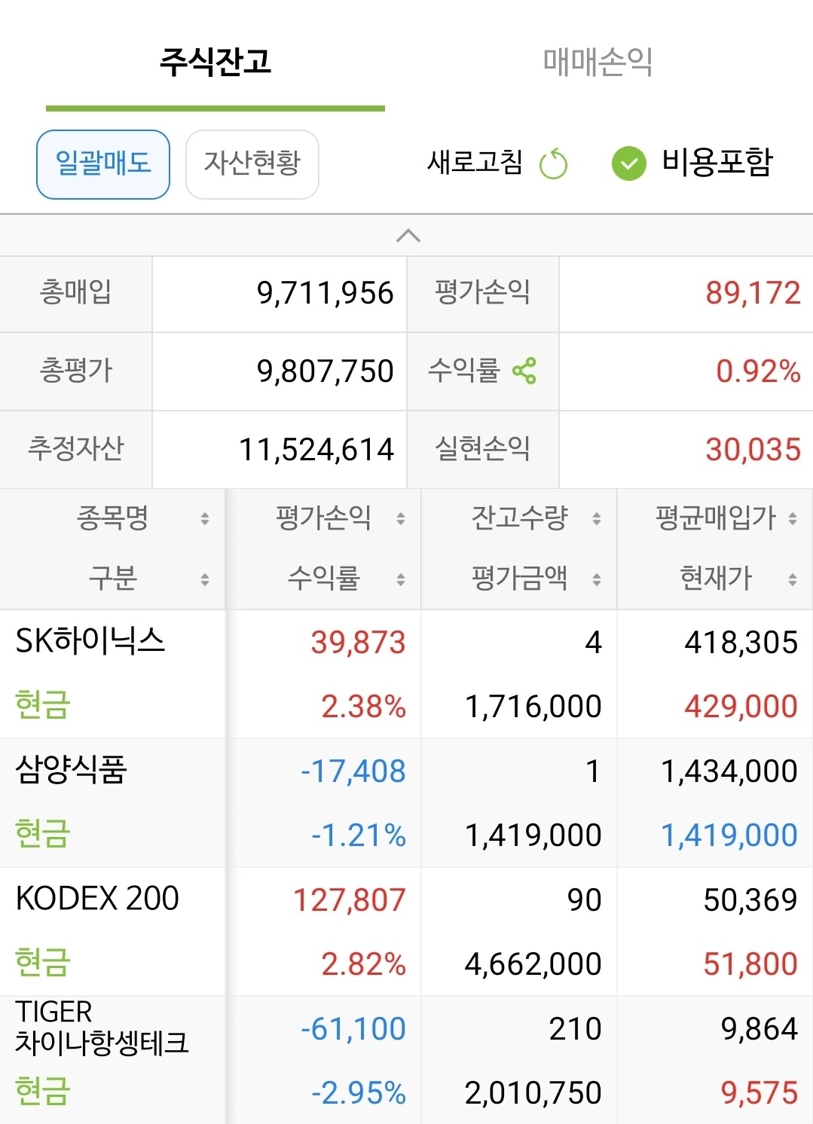Sort by 평가손익 column header arrows
Image resolution: width=813 pixels, height=1124 pixels.
tap(401, 518)
